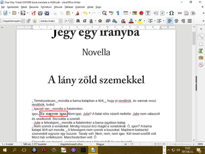Viewport: 205px width, 154px height.
Task: Open Adobe Arabic font name dropdown
Action: pyautogui.click(x=60, y=21)
